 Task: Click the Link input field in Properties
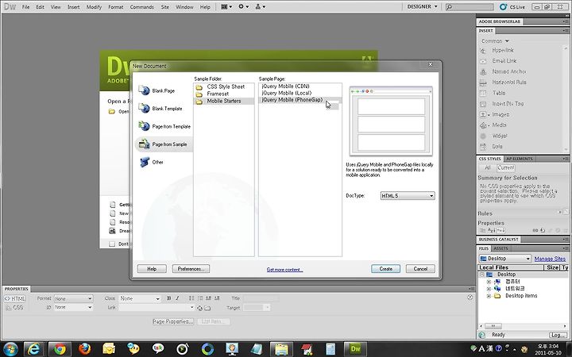(x=157, y=308)
